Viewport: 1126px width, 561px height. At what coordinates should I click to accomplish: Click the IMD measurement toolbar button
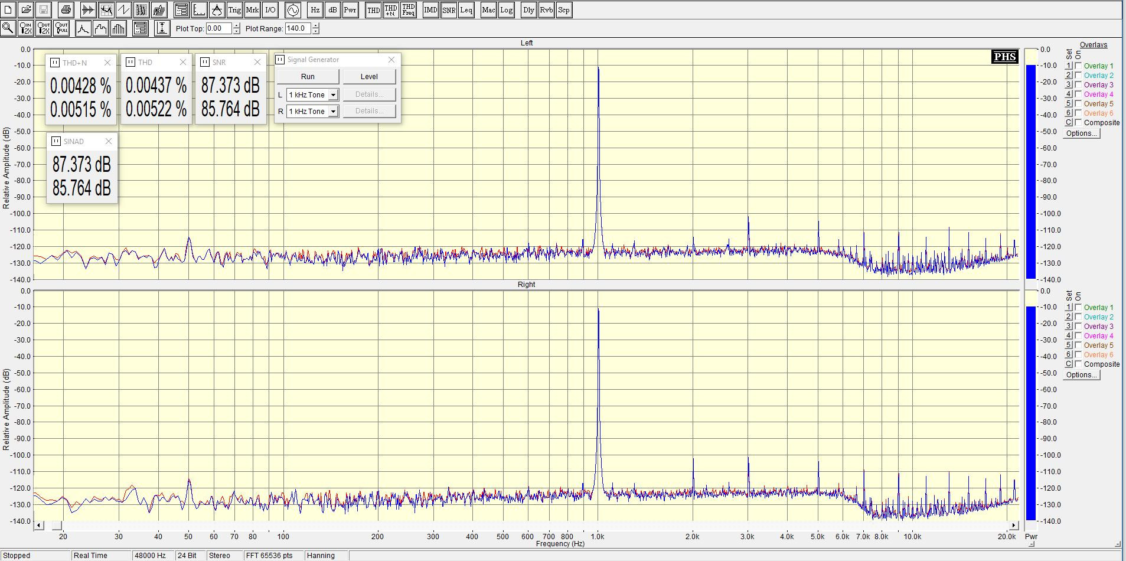point(430,10)
